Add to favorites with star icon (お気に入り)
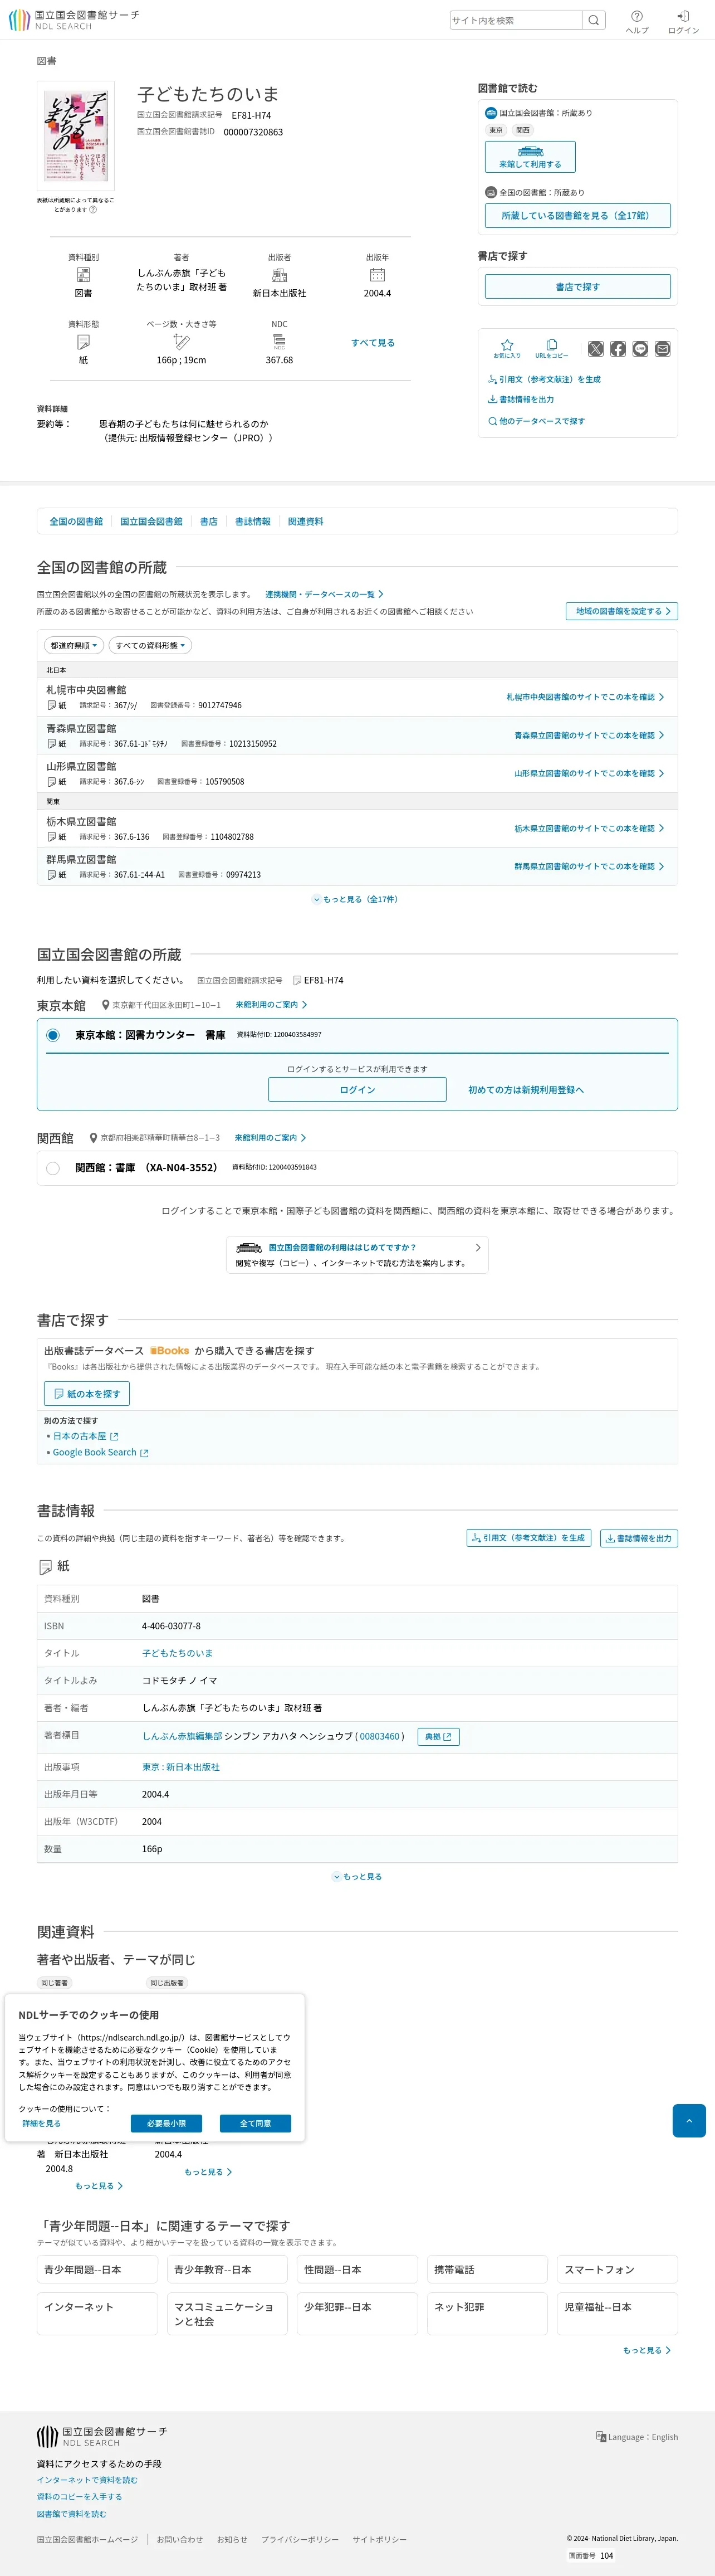 coord(507,348)
